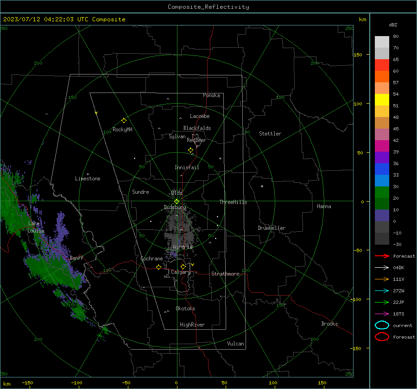Click the Brooks map label
This screenshot has width=417, height=389.
pyautogui.click(x=329, y=324)
